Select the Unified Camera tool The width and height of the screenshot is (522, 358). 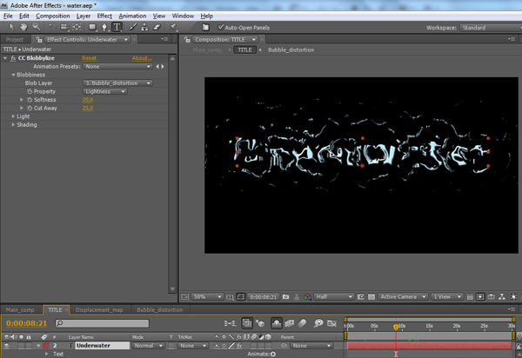coord(64,27)
